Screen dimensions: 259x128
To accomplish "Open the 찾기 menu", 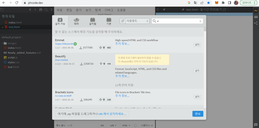I will [x=79, y=10].
